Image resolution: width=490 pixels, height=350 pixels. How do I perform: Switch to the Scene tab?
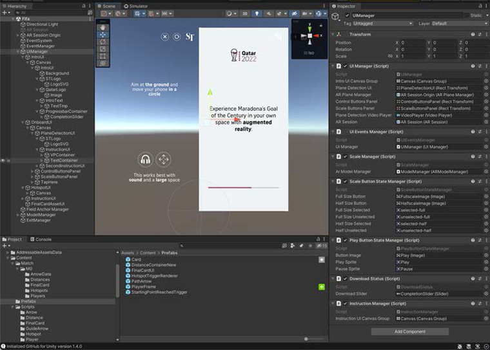(106, 6)
